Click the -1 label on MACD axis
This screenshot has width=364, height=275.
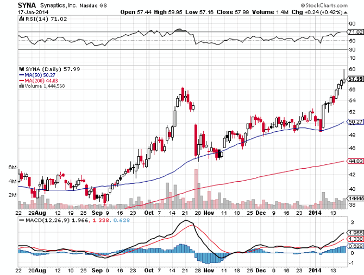(352, 263)
